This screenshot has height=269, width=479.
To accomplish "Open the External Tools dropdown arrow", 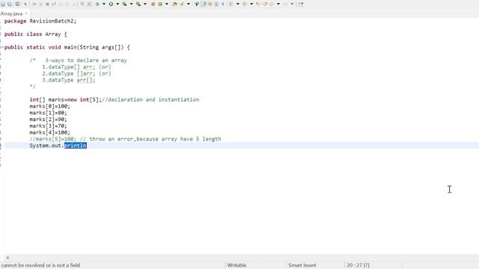I will coord(145,4).
